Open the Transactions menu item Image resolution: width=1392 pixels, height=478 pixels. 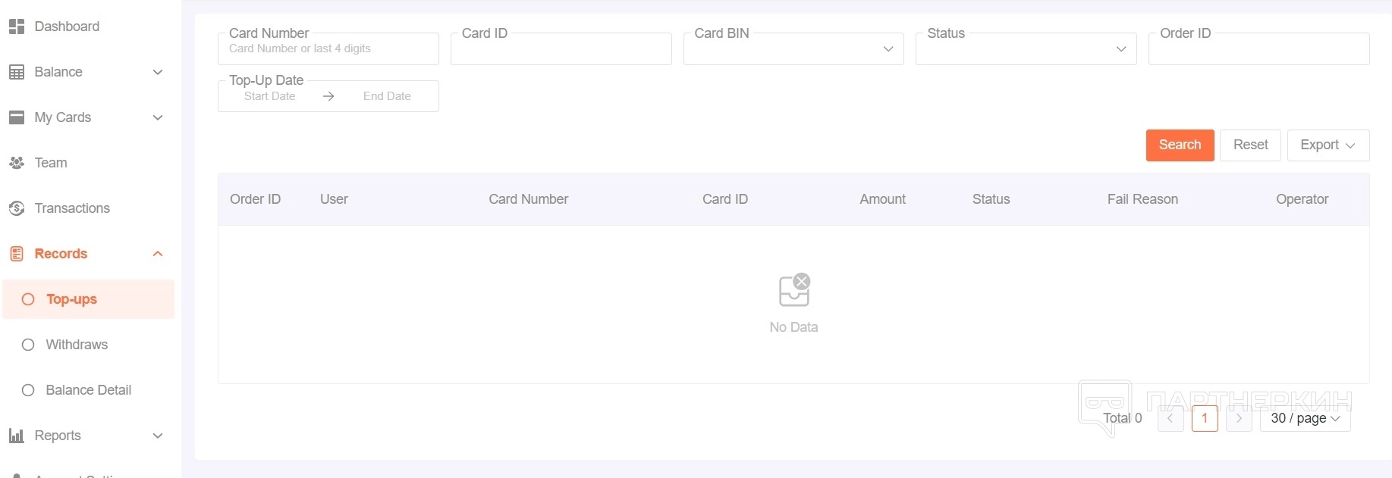click(x=72, y=208)
